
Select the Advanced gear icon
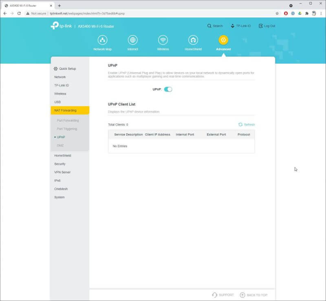pos(223,40)
